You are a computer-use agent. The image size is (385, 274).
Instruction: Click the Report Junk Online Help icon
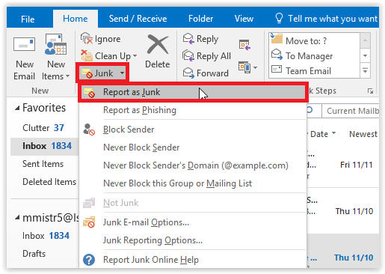89,260
